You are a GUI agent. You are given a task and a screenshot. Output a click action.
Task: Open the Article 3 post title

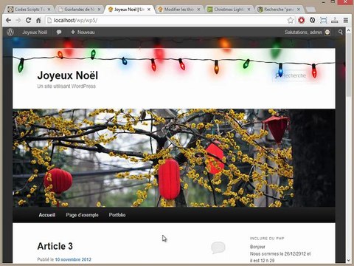pyautogui.click(x=55, y=246)
